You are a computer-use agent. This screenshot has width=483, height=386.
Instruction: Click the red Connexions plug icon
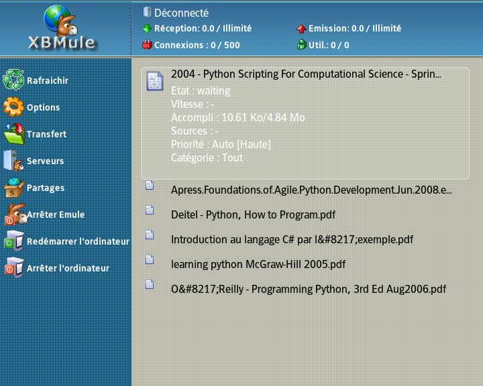pyautogui.click(x=147, y=45)
